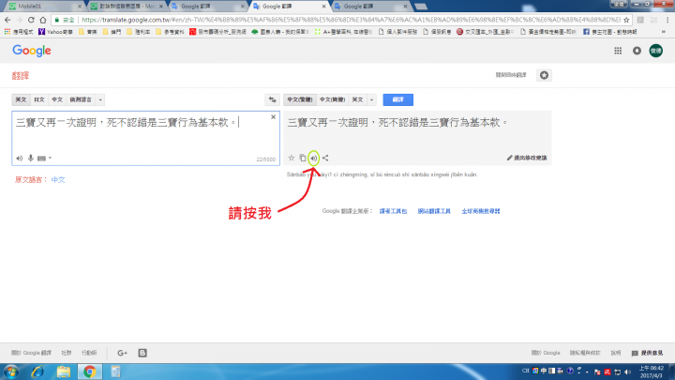
Task: Click inside the source text box
Action: click(145, 138)
